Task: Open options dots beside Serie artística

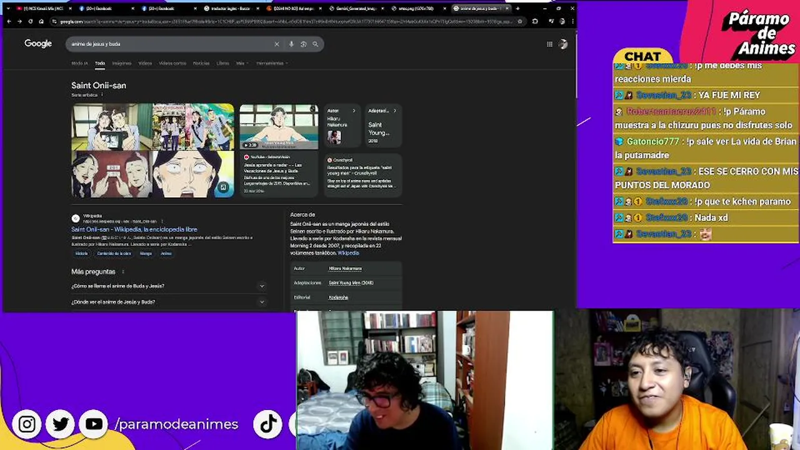Action: point(103,95)
